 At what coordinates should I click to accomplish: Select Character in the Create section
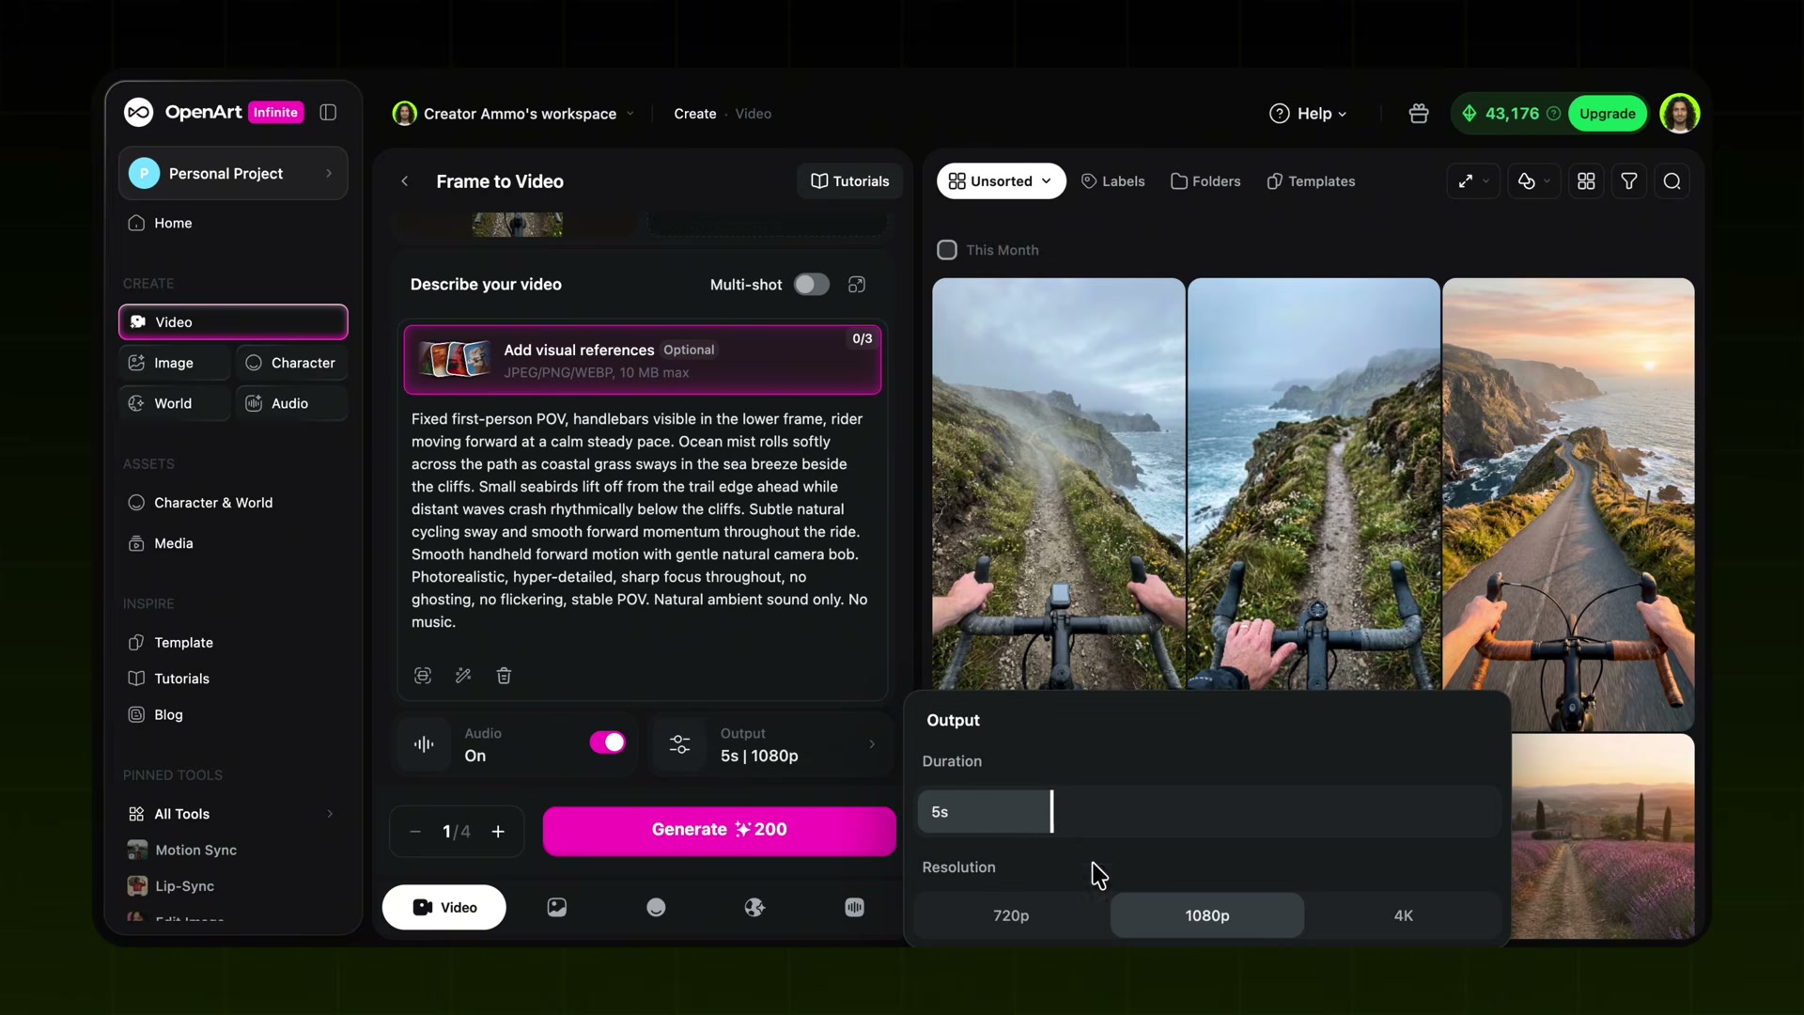pyautogui.click(x=291, y=363)
